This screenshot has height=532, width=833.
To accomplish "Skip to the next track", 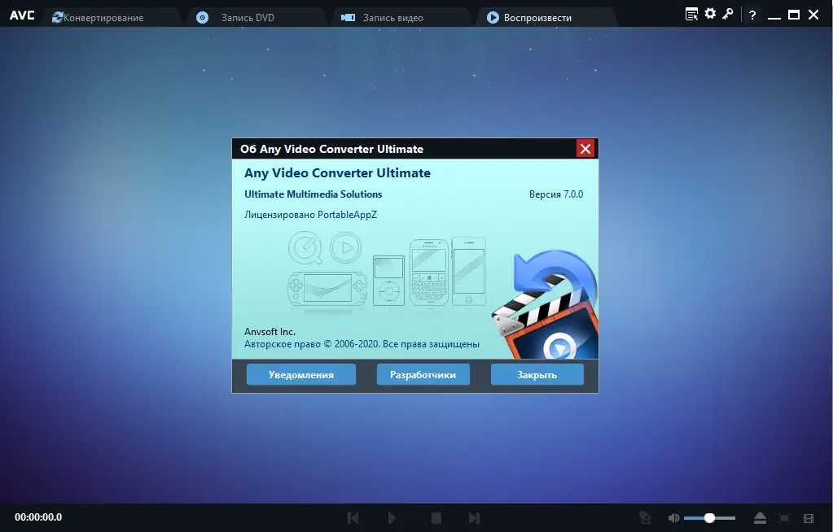I will pos(475,517).
